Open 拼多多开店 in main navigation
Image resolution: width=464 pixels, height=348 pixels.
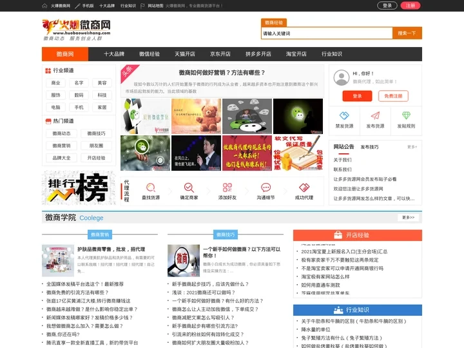258,54
